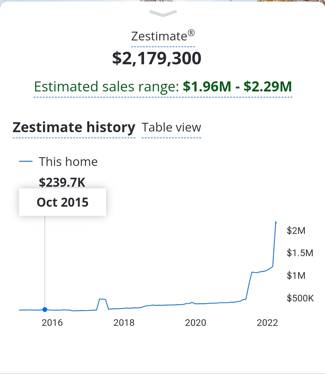This screenshot has height=385, width=325.
Task: Click the $2M y-axis label
Action: (296, 231)
